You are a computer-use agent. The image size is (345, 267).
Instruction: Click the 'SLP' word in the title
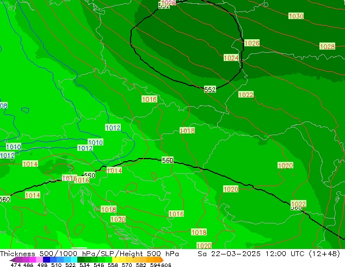click(108, 254)
